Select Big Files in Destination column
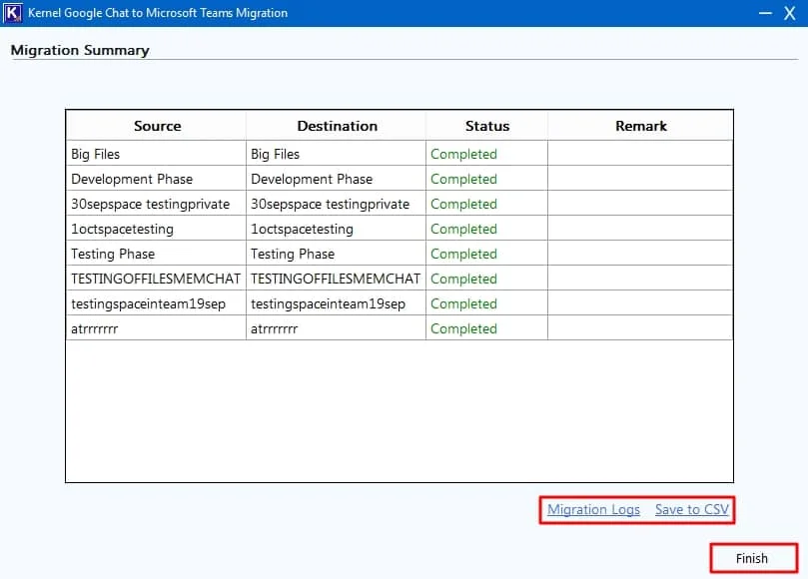This screenshot has height=579, width=808. tap(337, 154)
